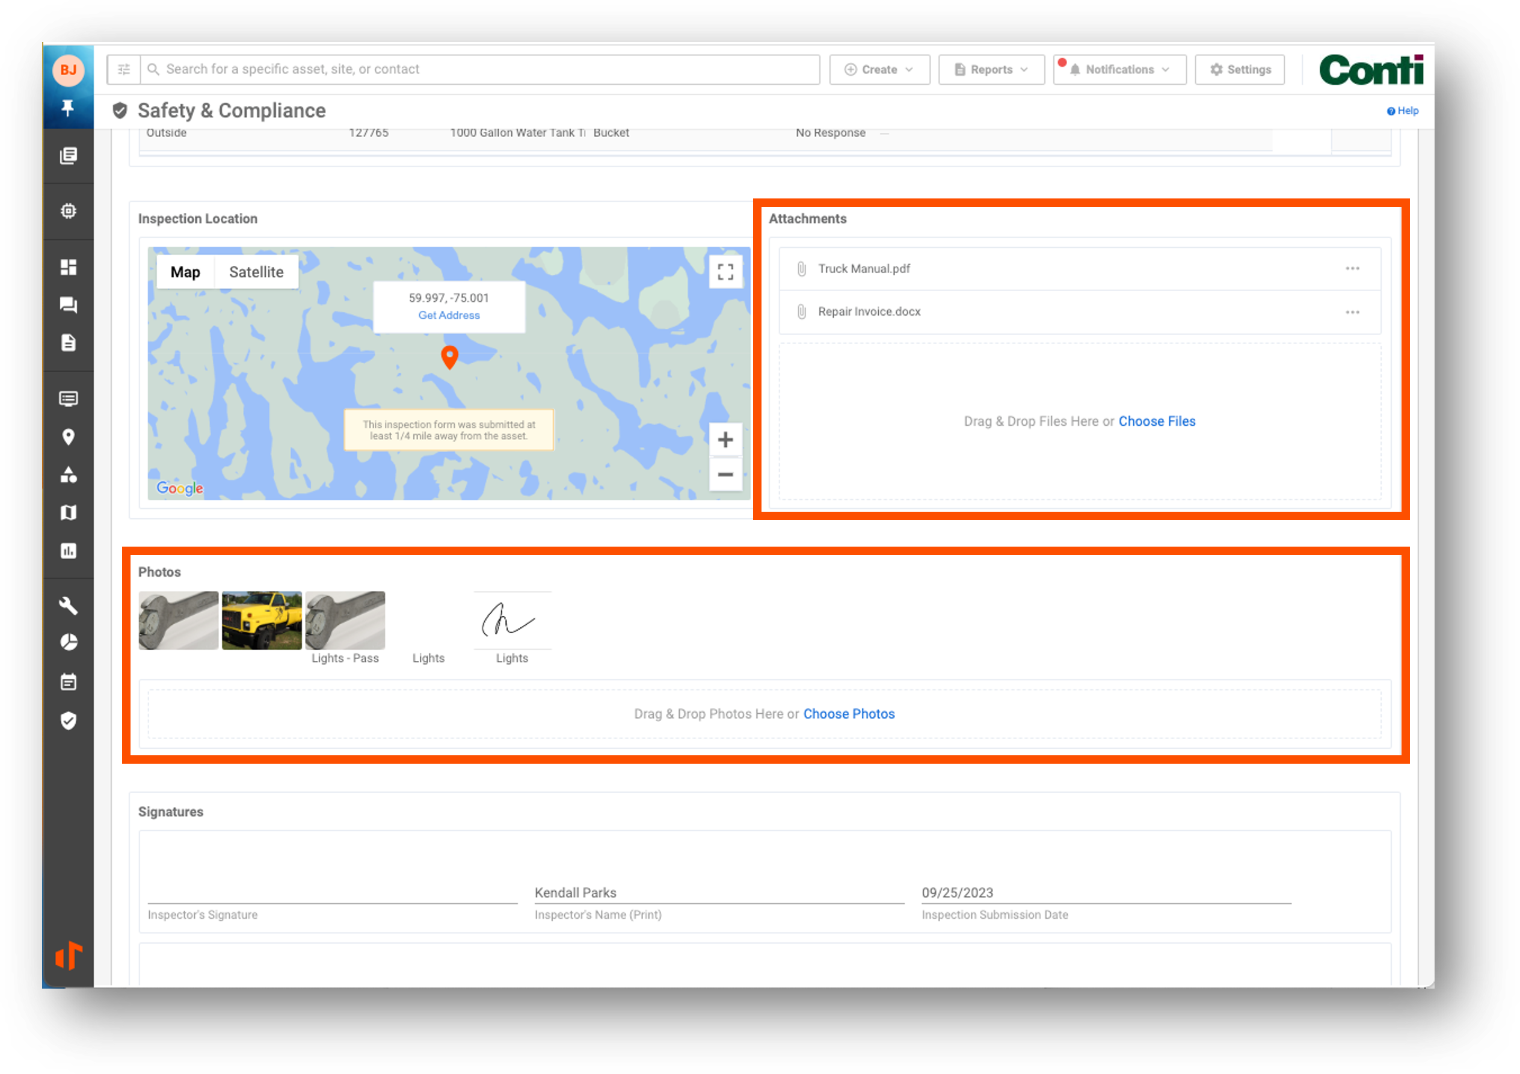This screenshot has width=1520, height=1074.
Task: Open the folded map sidebar icon
Action: click(x=68, y=513)
